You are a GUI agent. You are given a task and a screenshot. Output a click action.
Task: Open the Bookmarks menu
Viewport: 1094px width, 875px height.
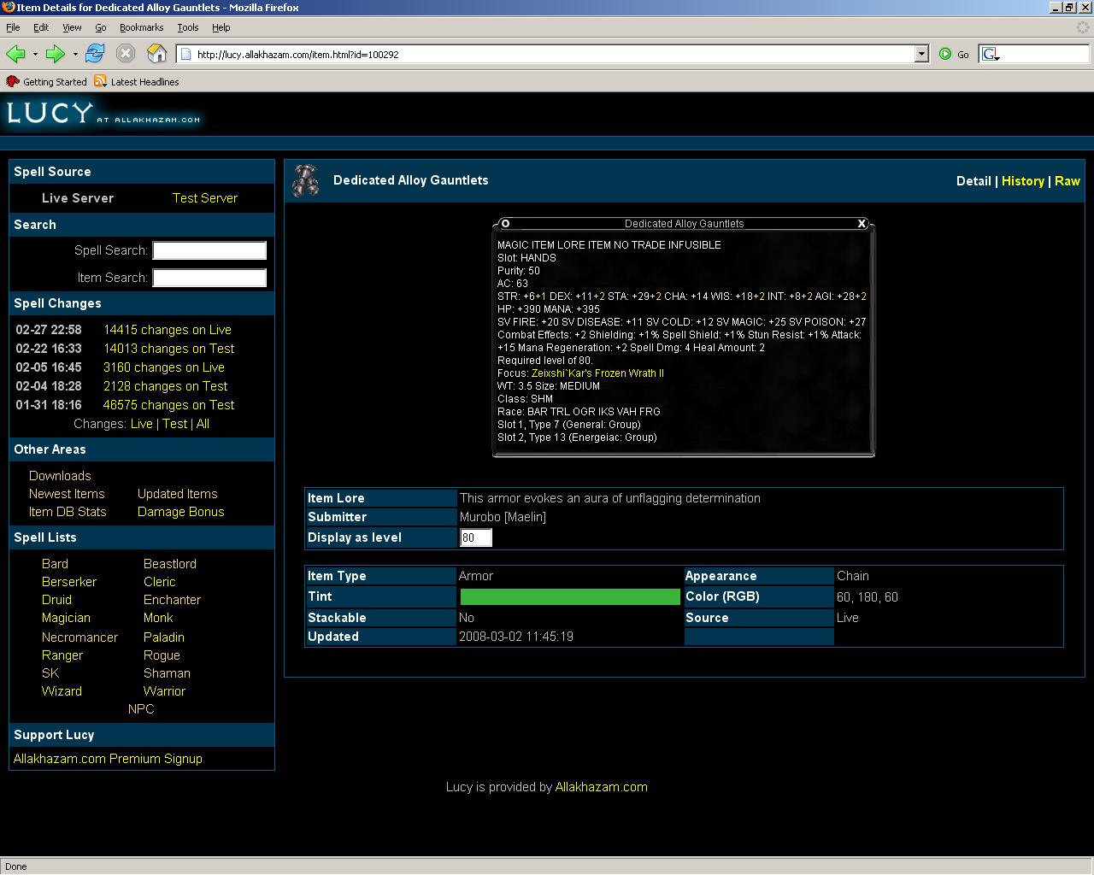[141, 27]
